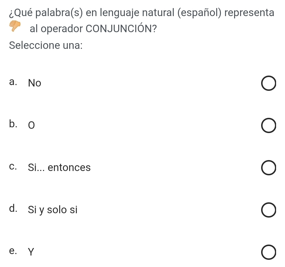Click the "Seleccione una:" prompt text

click(x=46, y=45)
